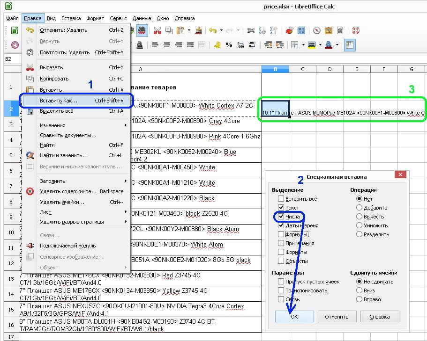Open background color dropdown arrow
Screen dimensions: 427x341
(x=320, y=45)
